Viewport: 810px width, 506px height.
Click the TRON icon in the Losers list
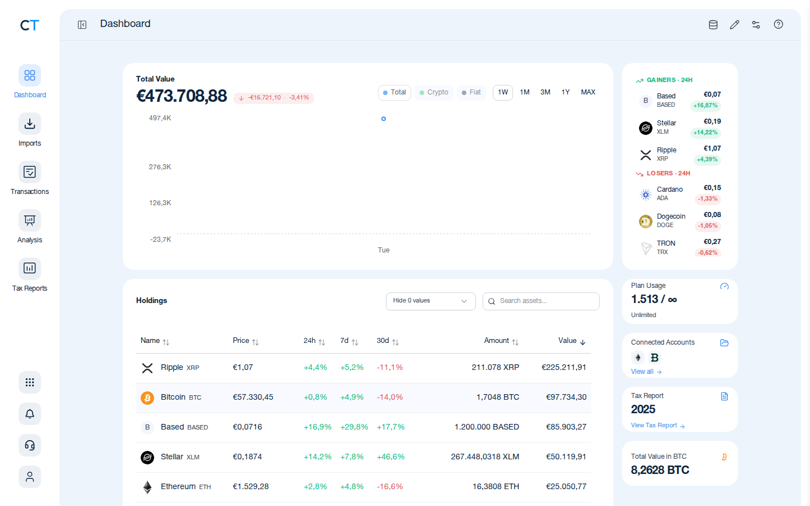(x=646, y=249)
